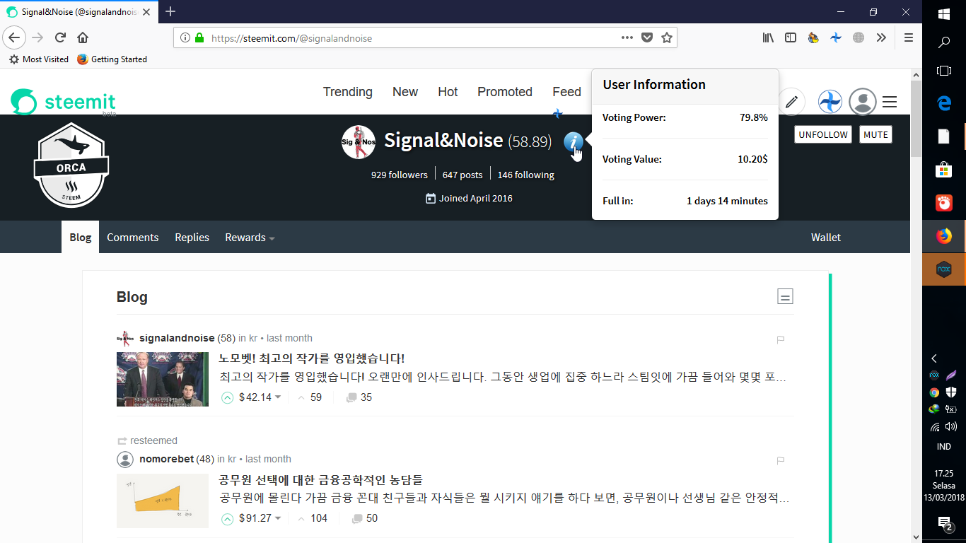This screenshot has width=966, height=543.
Task: Expand the toolbar overflow chevron
Action: tap(881, 38)
